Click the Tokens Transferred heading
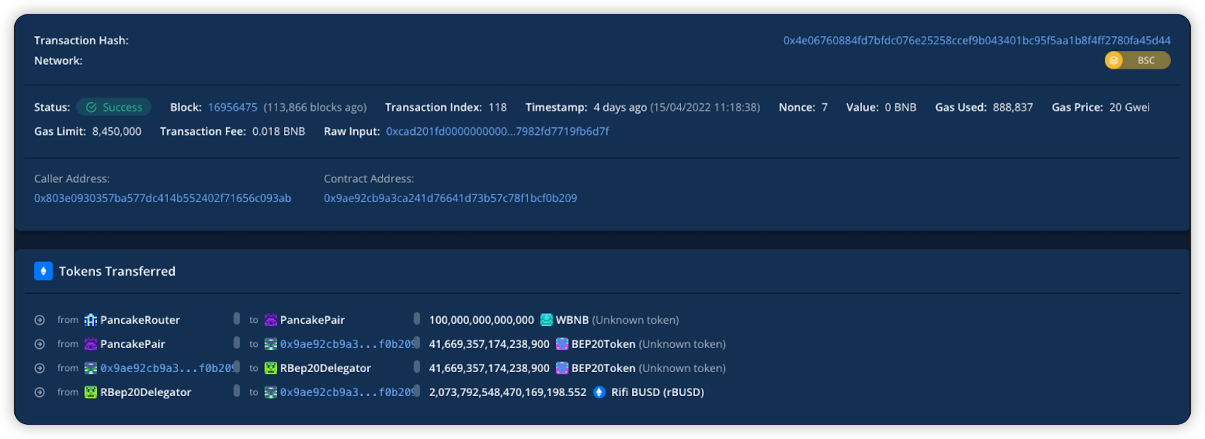The image size is (1205, 439). coord(117,271)
